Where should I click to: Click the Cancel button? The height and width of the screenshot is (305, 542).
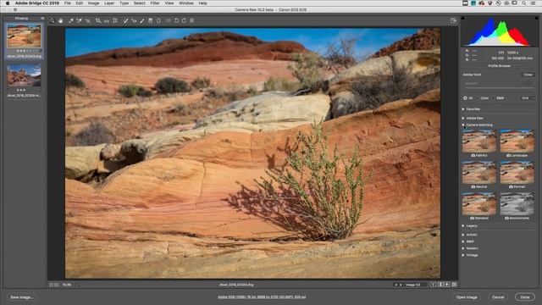[498, 297]
